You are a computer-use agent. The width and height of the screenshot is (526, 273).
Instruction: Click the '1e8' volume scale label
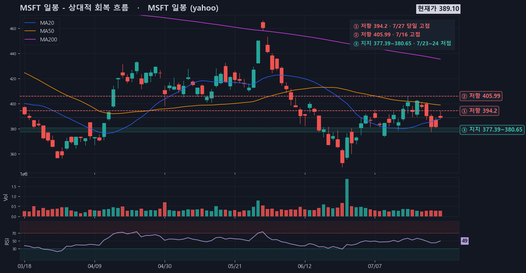click(x=24, y=174)
